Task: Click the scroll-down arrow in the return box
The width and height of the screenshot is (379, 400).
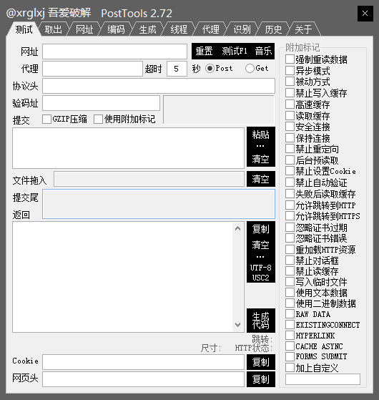Action: (238, 325)
